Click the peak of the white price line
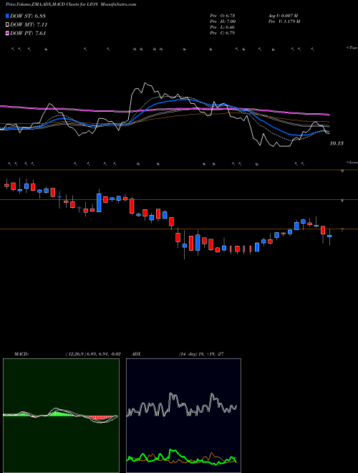 point(145,82)
